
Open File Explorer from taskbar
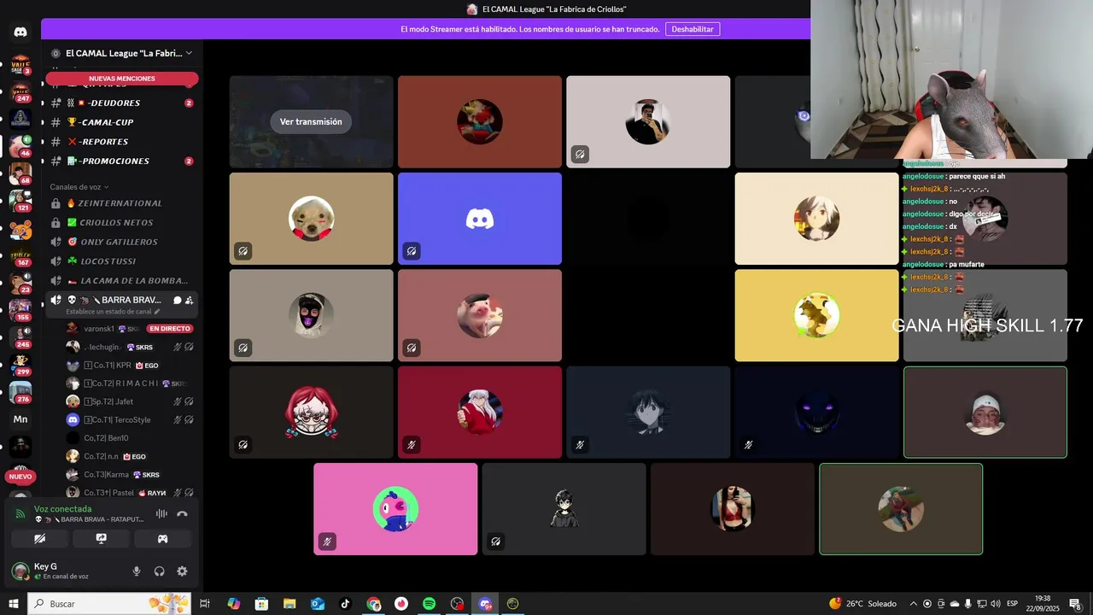[289, 604]
